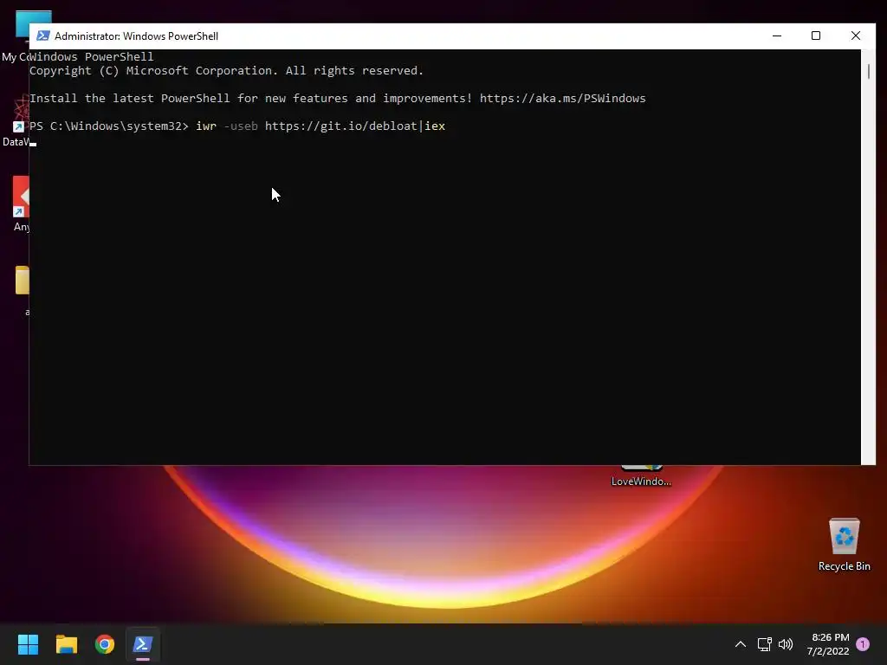The width and height of the screenshot is (887, 665).
Task: Open the network status tray icon
Action: 764,644
